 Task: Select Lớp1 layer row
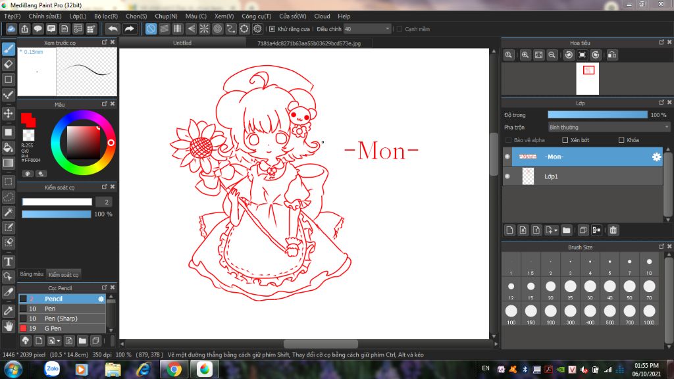click(x=583, y=176)
